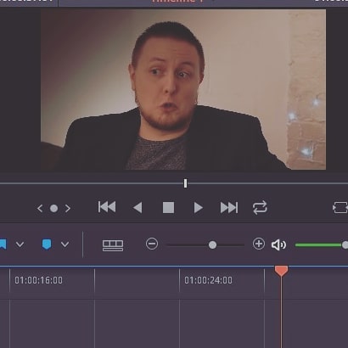Screen dimensions: 348x348
Task: Stop playback with the square button
Action: [x=168, y=208]
